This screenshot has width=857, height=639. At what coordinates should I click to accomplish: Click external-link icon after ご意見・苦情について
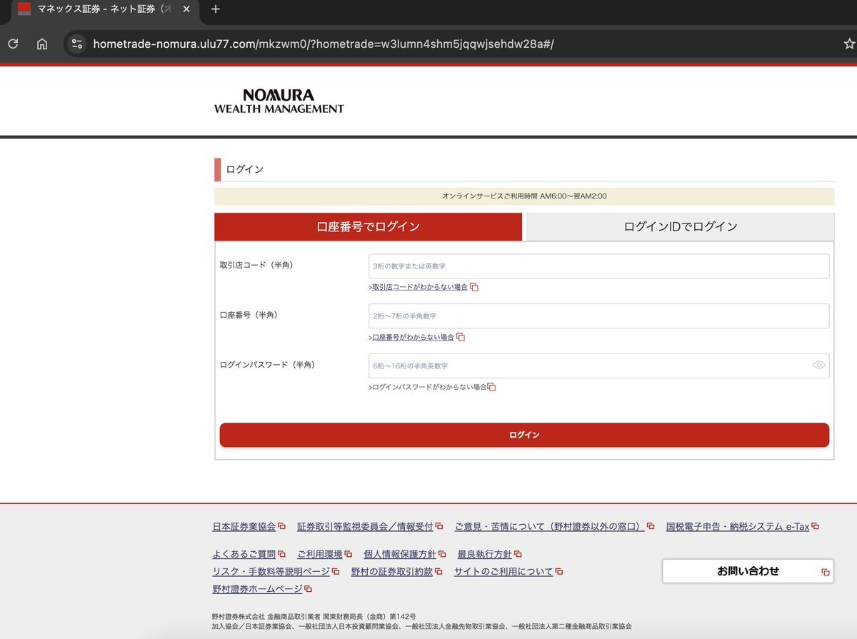click(x=651, y=527)
